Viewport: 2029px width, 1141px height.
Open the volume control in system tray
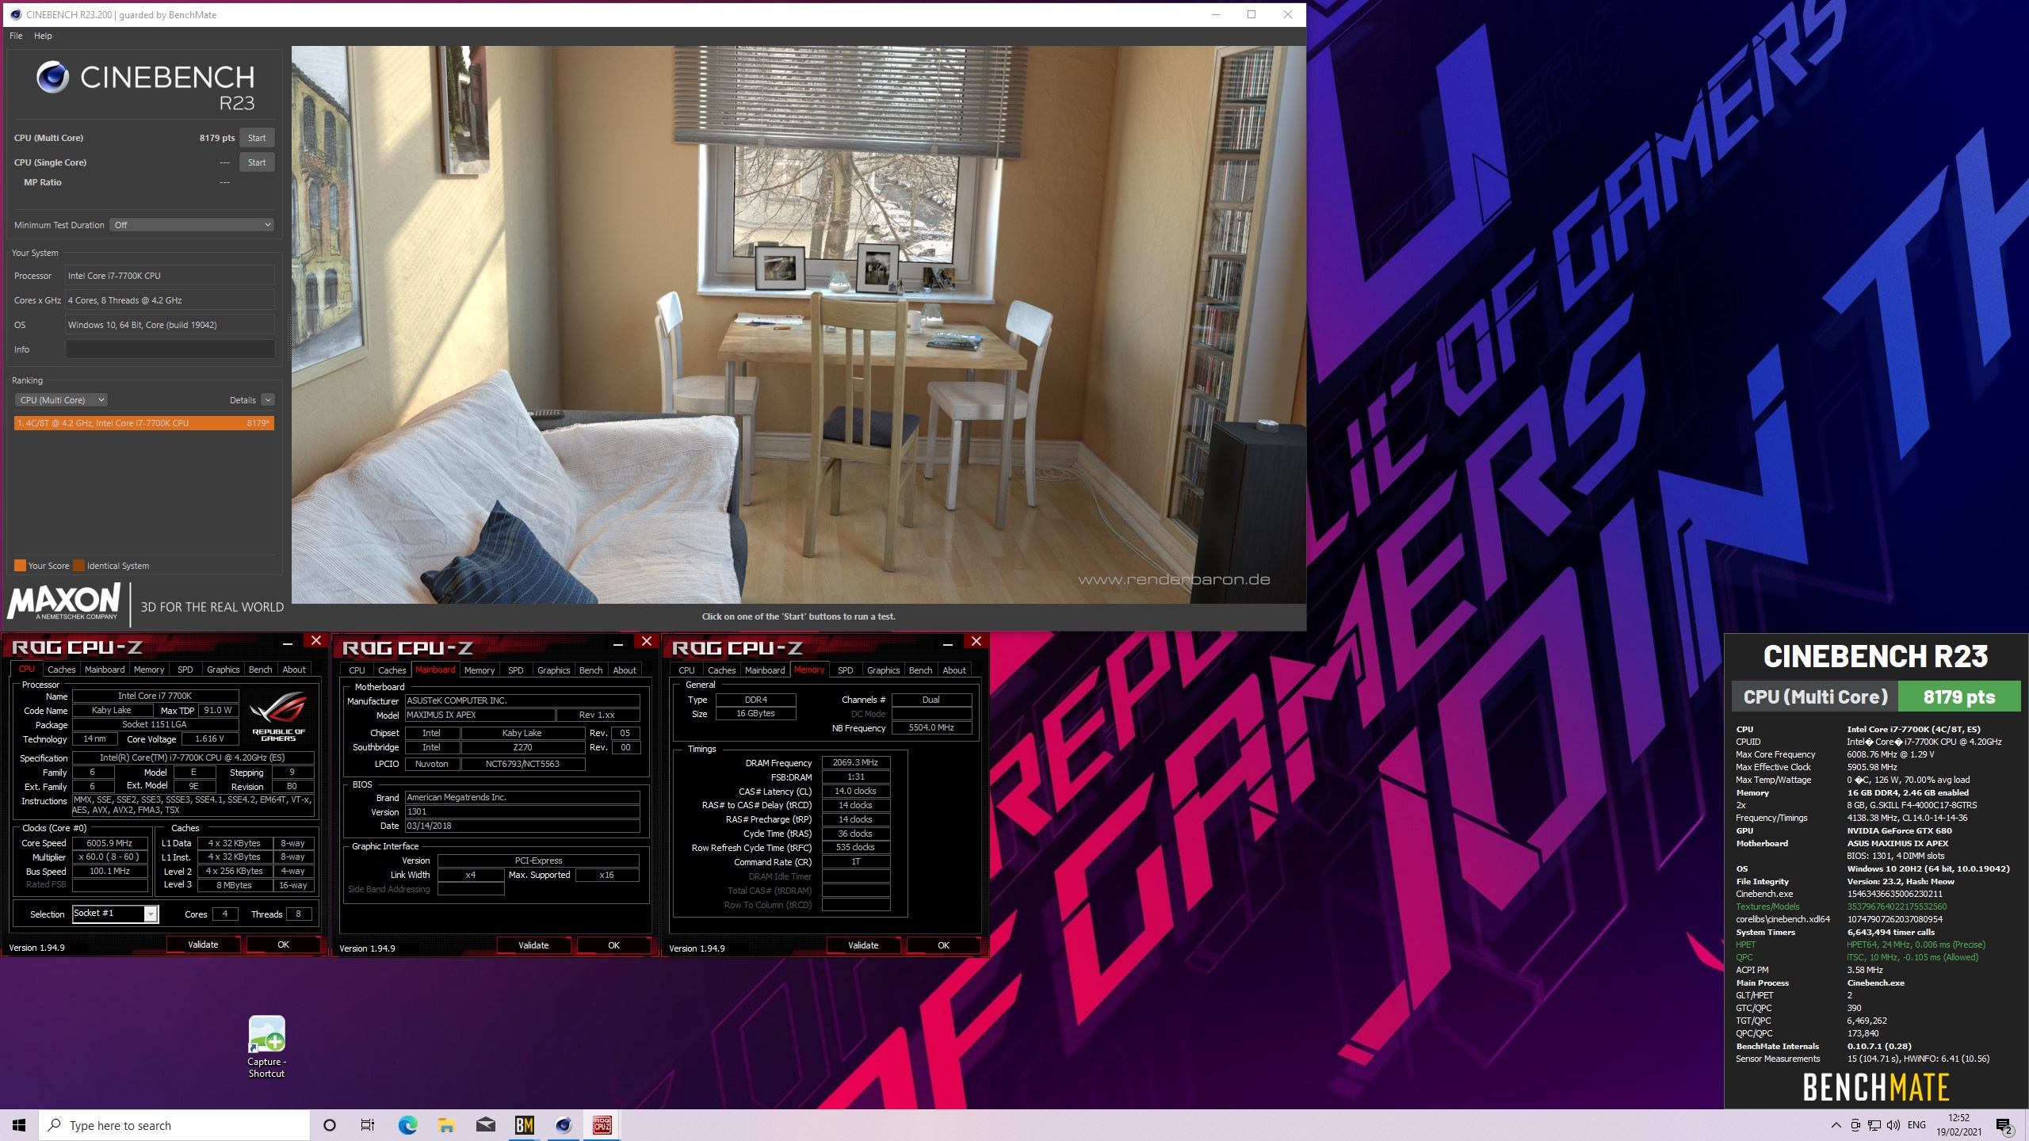point(1893,1125)
